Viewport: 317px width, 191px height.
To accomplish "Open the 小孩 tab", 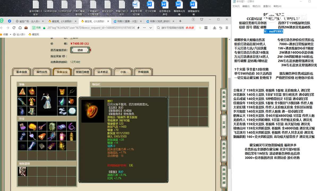I will [x=123, y=72].
